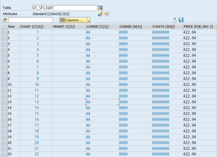Image resolution: width=217 pixels, height=157 pixels.
Task: Click highlighted CARRID cell AA in row 13
Action: pos(103,102)
